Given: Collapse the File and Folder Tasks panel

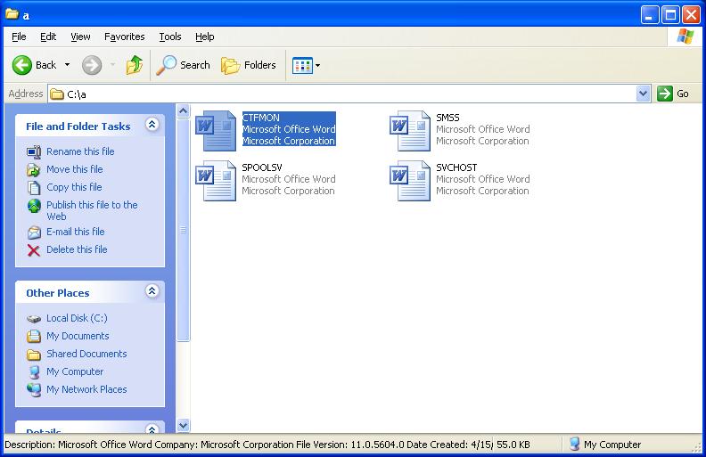Looking at the screenshot, I should 152,125.
